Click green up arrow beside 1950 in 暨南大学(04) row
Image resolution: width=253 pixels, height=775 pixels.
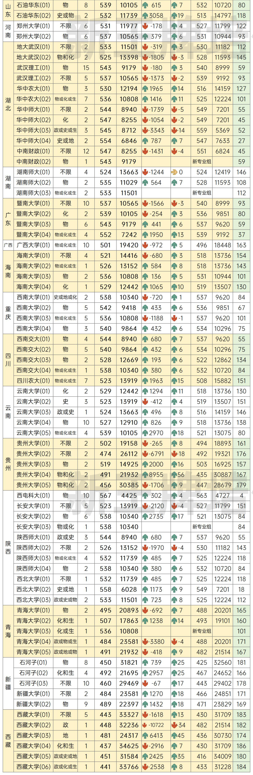point(145,235)
